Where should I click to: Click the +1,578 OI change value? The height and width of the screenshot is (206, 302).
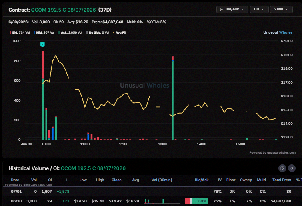point(63,192)
